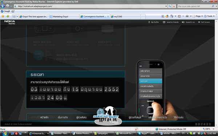Select the fifth item in phone menu
Image resolution: width=218 pixels, height=136 pixels.
pos(150,91)
